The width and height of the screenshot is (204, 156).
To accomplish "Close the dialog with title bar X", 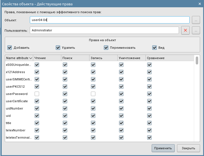I will click(x=199, y=4).
